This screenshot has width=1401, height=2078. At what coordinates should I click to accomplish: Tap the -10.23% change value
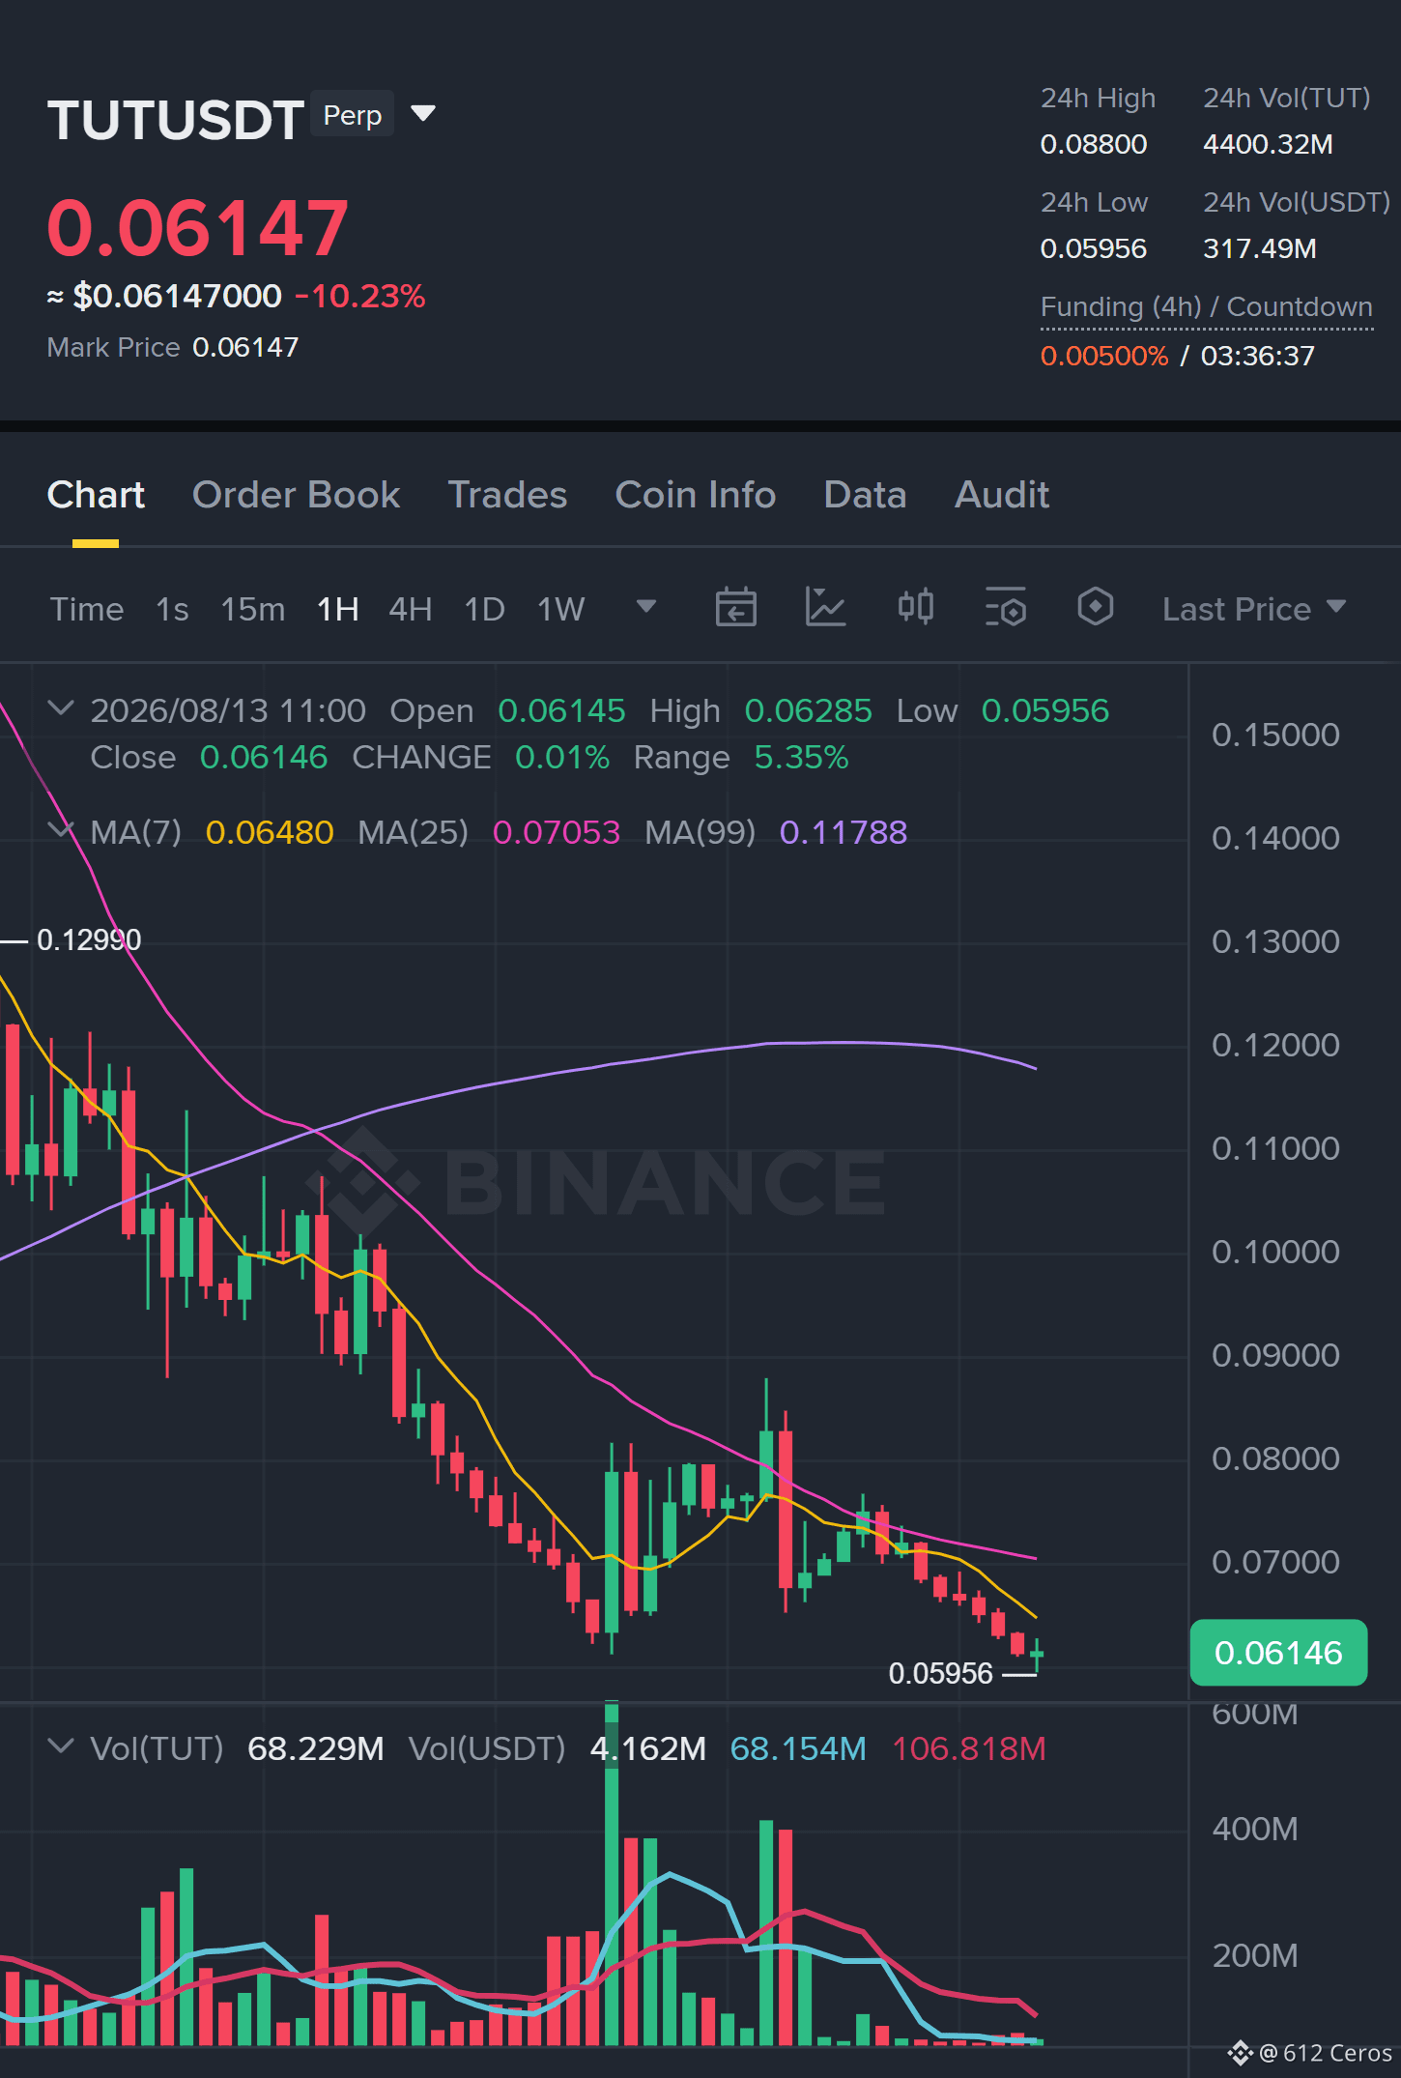[x=360, y=296]
